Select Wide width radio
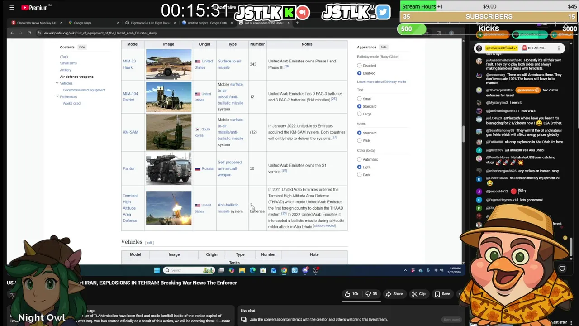579x326 pixels. coord(359,141)
